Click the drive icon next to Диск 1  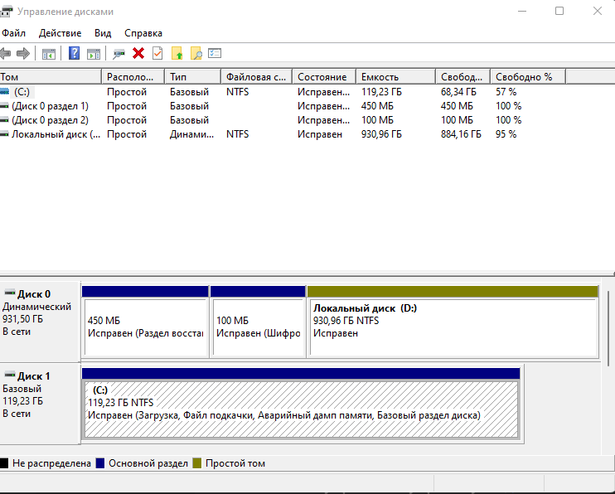tap(10, 375)
